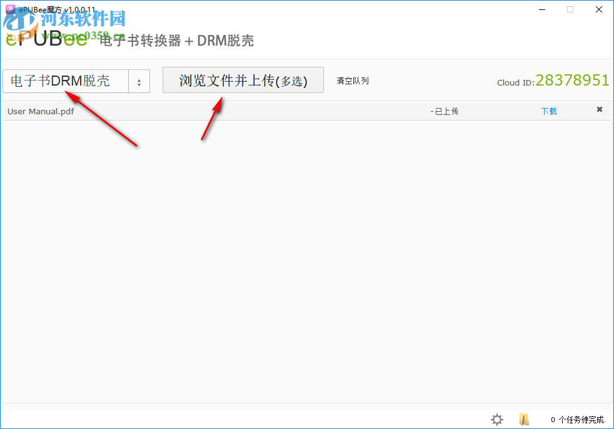Click the yellow folder icon in status bar
The image size is (614, 429).
point(524,419)
